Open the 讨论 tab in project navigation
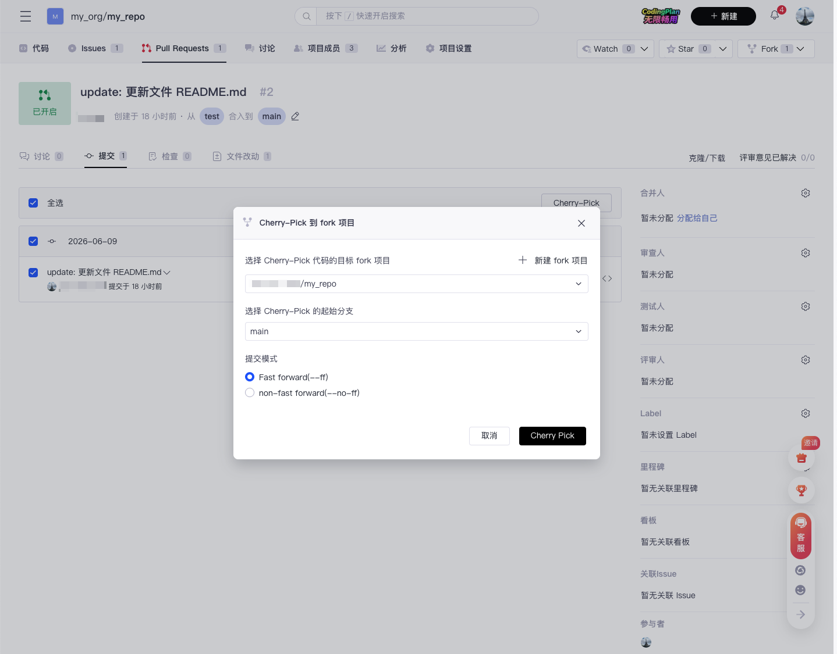Viewport: 837px width, 654px height. click(260, 48)
